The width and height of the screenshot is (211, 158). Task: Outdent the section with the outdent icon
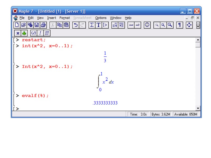115,25
